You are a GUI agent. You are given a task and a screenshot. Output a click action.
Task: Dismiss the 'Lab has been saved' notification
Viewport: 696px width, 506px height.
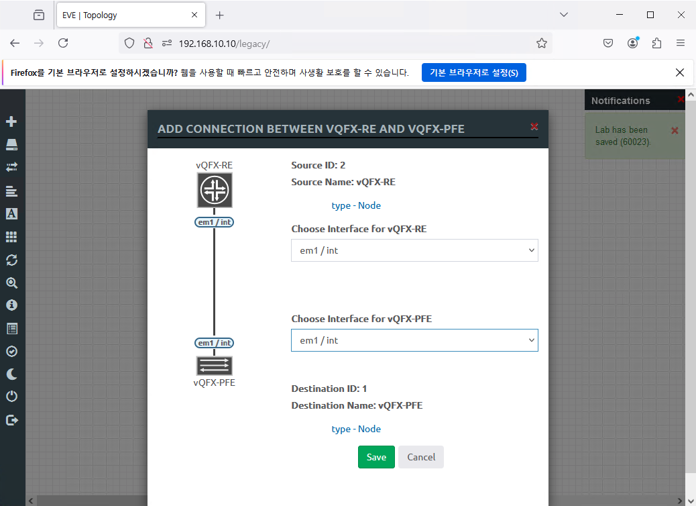[675, 130]
